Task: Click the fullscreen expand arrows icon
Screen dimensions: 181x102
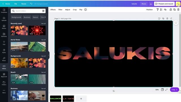Action: click(166, 90)
